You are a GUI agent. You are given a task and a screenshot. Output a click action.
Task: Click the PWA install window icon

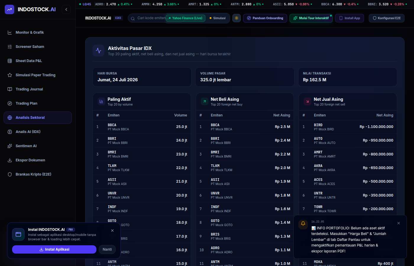(x=18, y=234)
